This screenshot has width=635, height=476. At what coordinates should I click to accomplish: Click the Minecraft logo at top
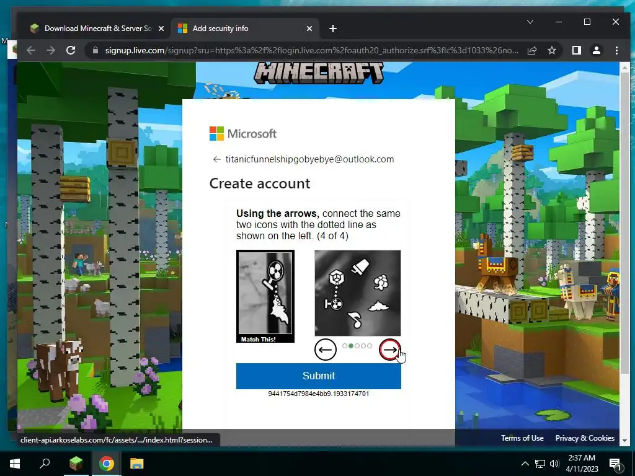tap(319, 73)
